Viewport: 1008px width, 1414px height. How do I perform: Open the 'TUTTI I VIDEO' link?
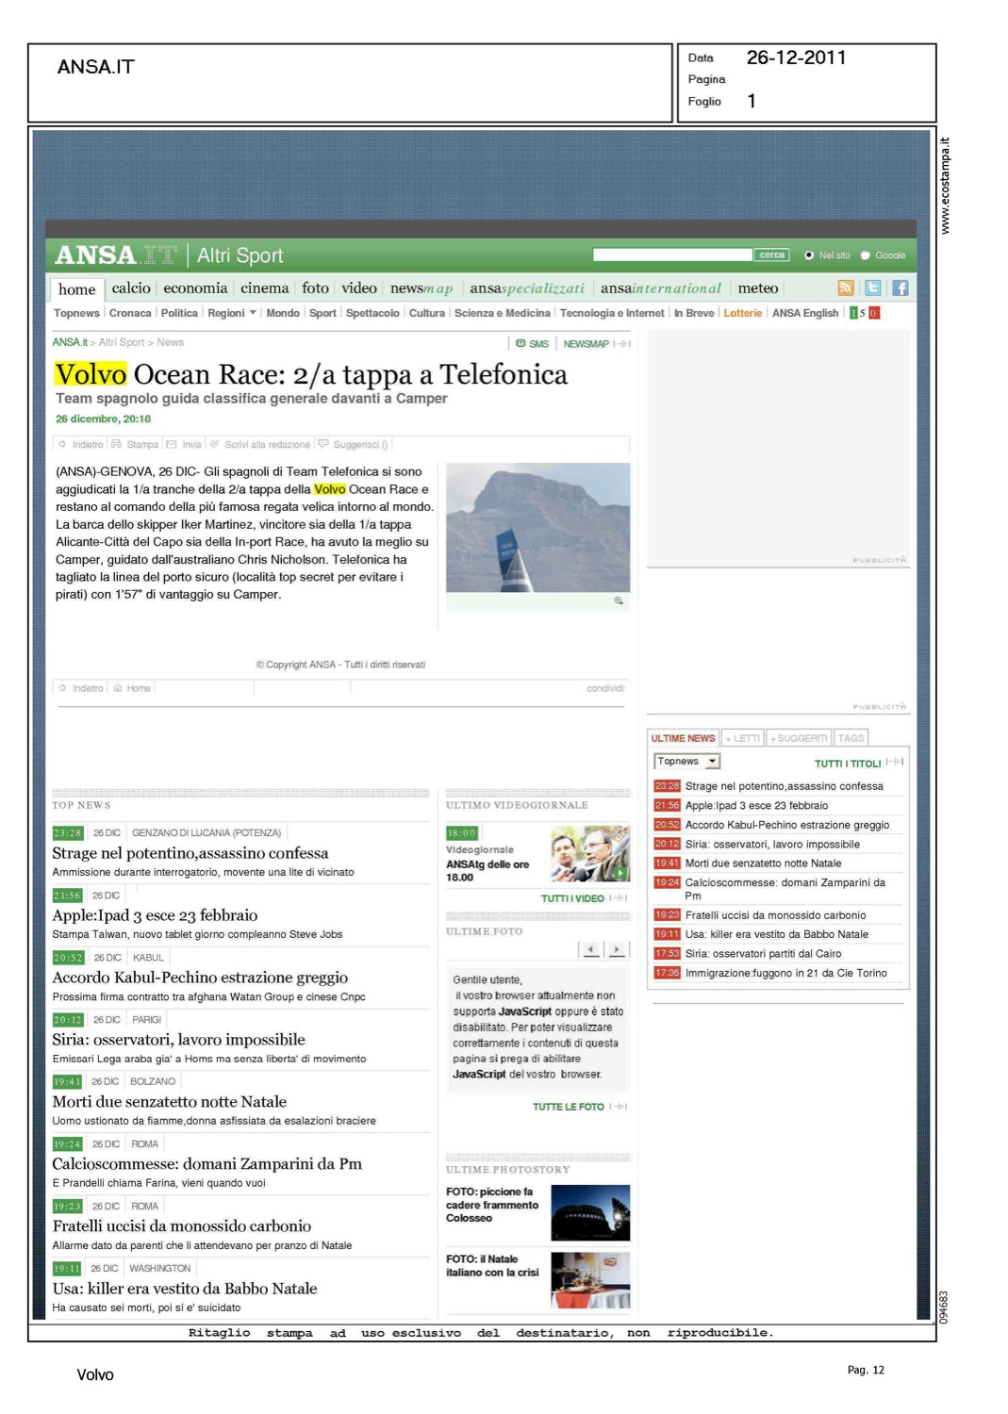(572, 898)
